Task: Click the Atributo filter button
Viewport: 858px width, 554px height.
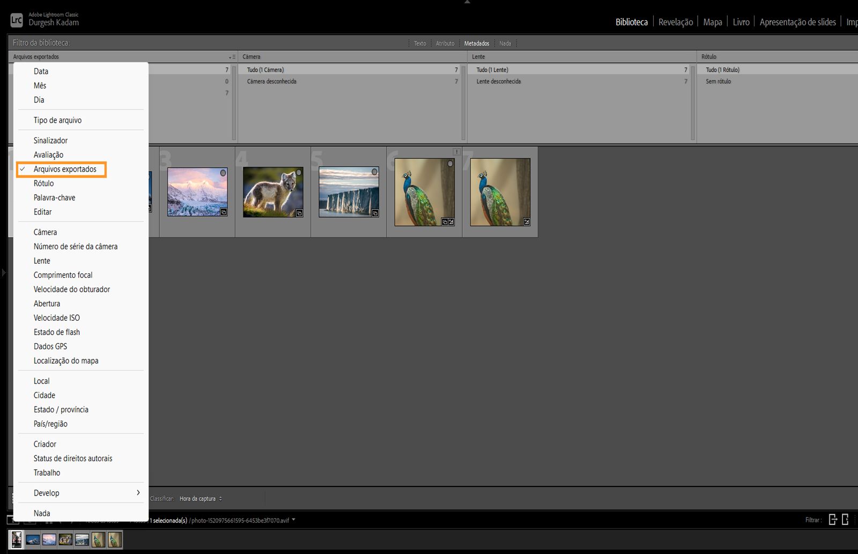Action: click(445, 43)
